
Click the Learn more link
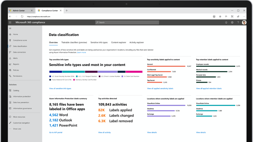(82, 52)
